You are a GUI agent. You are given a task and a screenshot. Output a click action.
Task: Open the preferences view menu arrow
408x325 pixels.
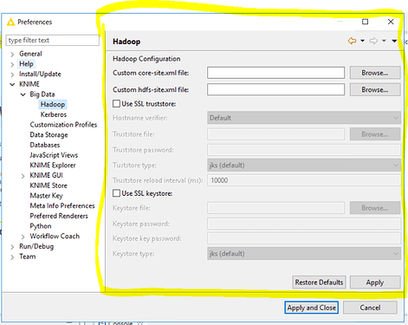[394, 41]
